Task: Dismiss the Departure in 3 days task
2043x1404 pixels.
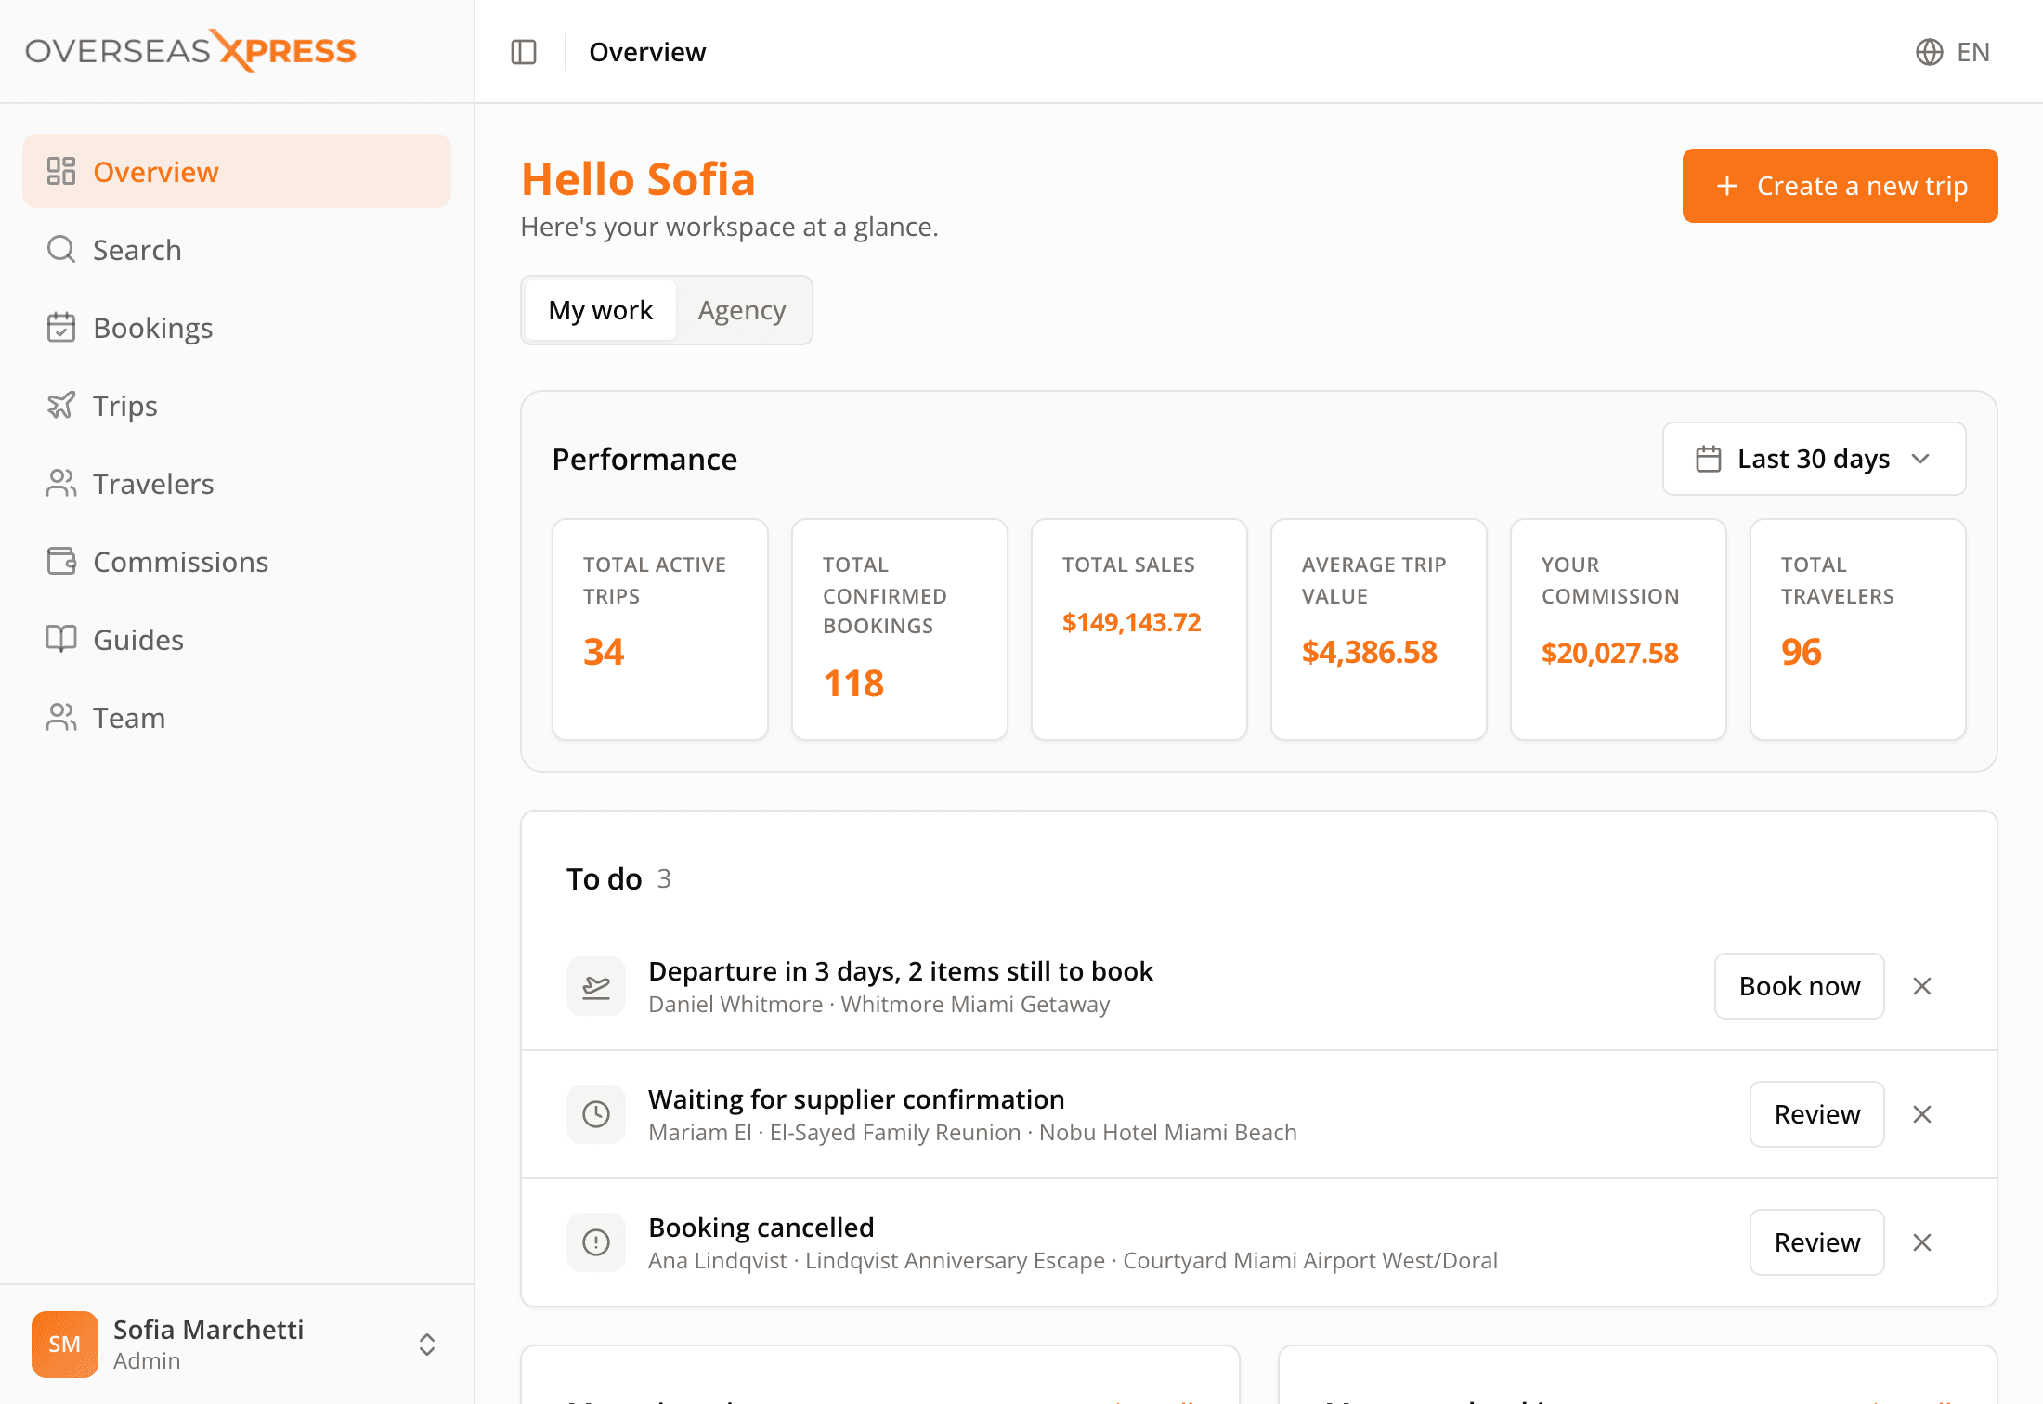Action: pyautogui.click(x=1922, y=986)
